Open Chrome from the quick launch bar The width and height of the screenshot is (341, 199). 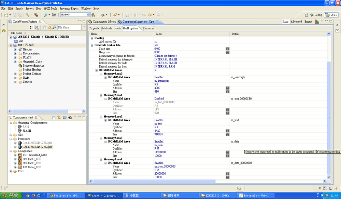(x=28, y=196)
